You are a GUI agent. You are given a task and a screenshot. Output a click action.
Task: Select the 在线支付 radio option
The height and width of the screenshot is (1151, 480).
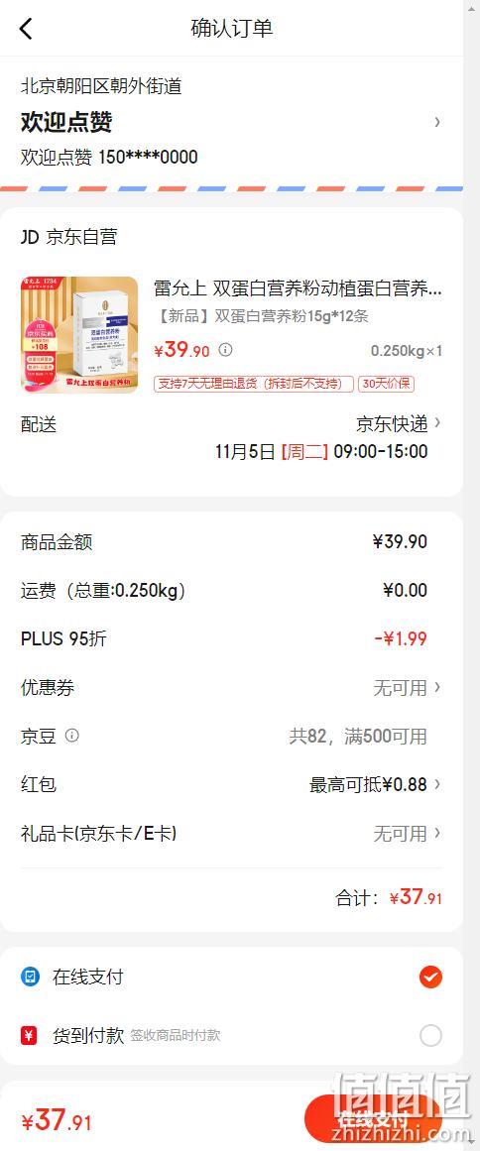[x=430, y=978]
